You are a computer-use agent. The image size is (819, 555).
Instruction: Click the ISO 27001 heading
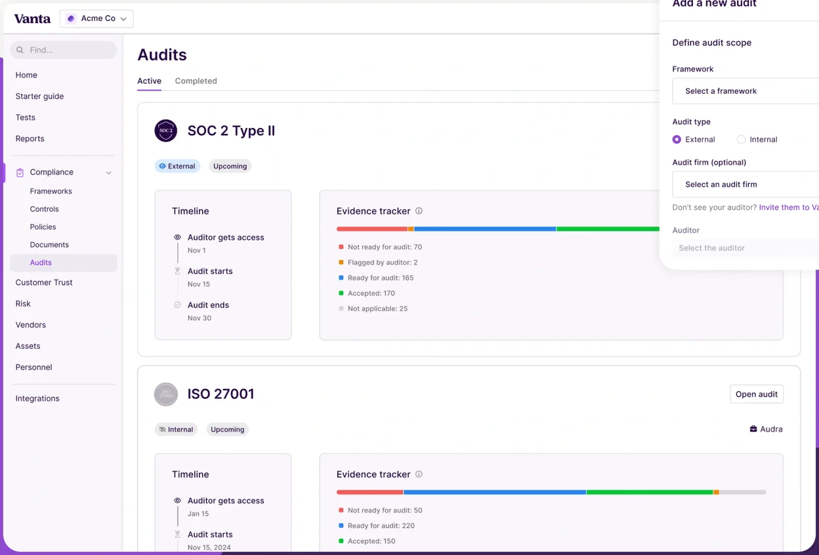(220, 394)
